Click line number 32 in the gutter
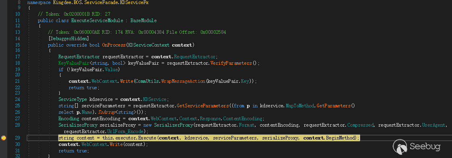The height and width of the screenshot is (158, 452). [18, 156]
